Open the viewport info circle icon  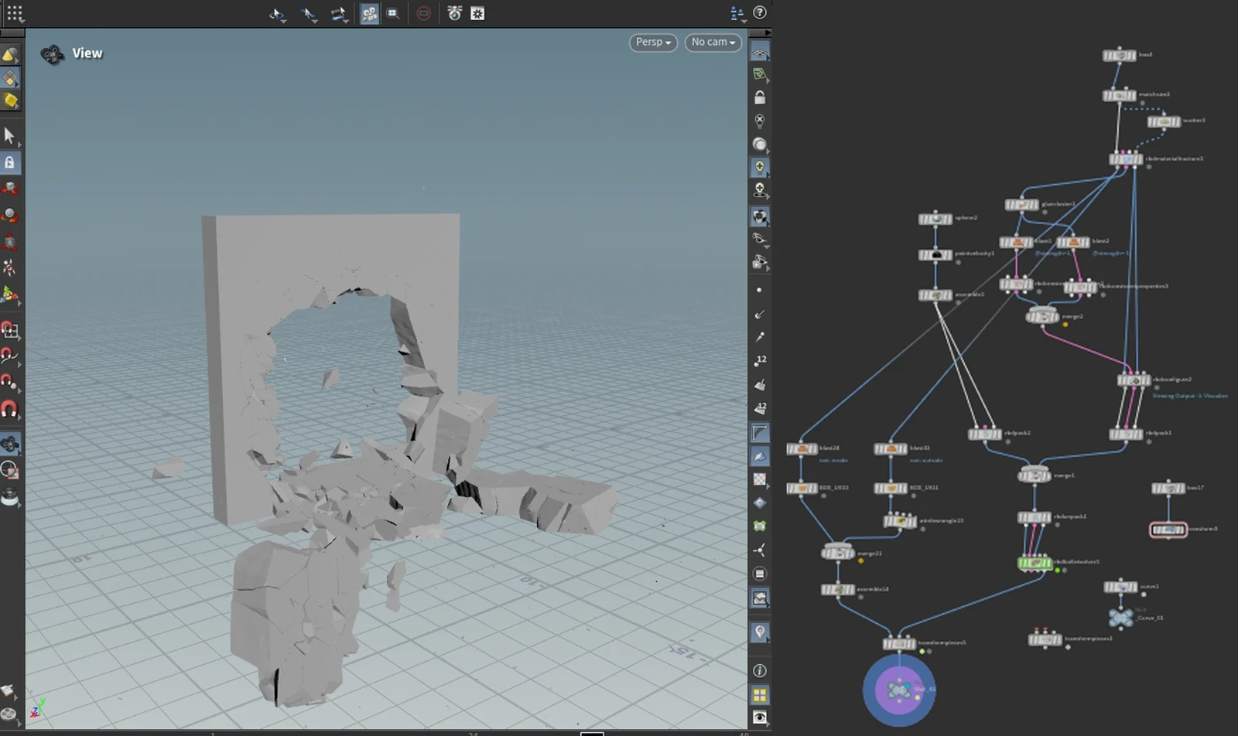coord(760,670)
